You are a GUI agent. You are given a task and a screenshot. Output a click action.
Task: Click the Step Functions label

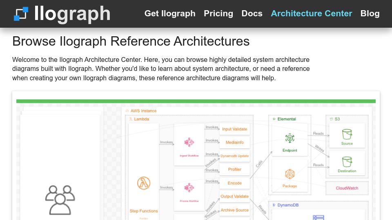click(x=144, y=211)
